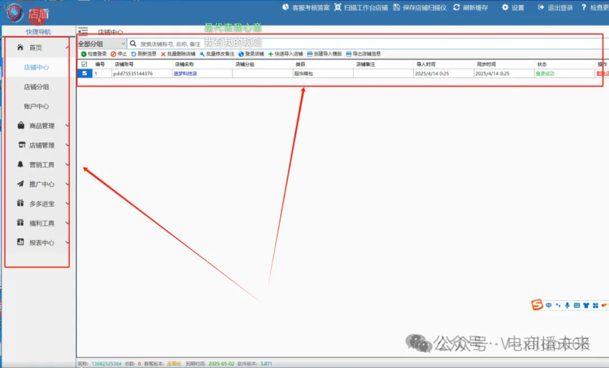609x368 pixels.
Task: Select 账户中心 in the sidebar
Action: pos(36,106)
